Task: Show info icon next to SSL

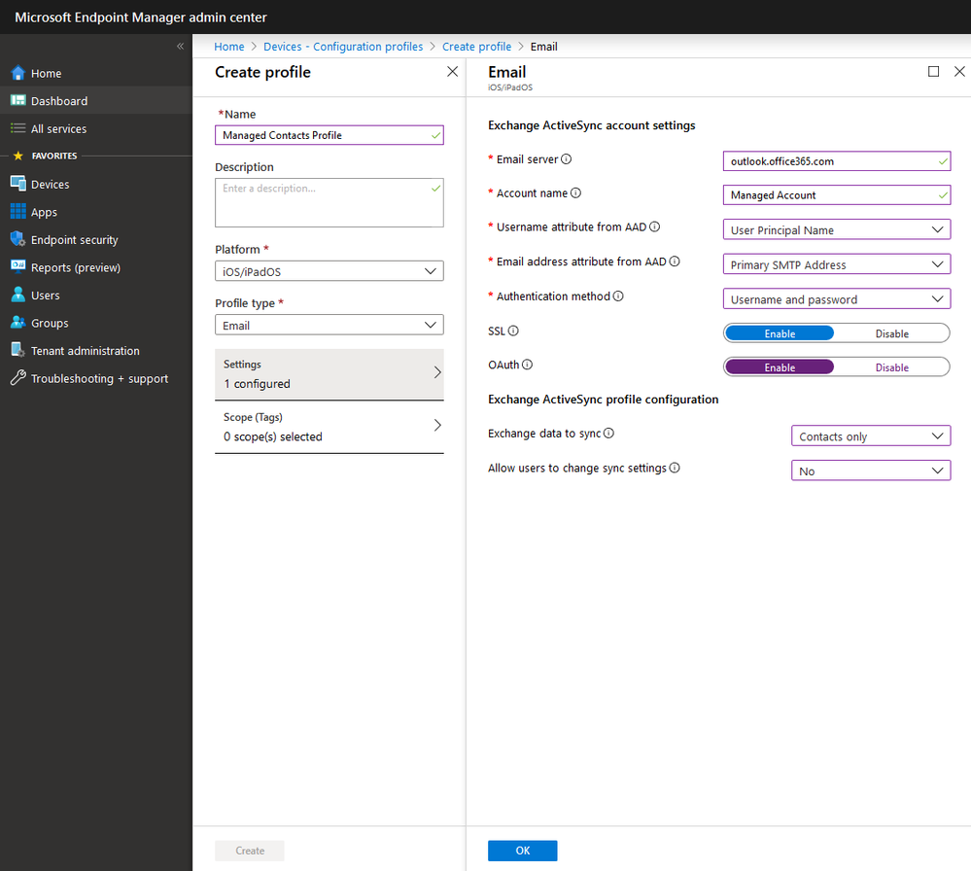Action: [x=513, y=331]
